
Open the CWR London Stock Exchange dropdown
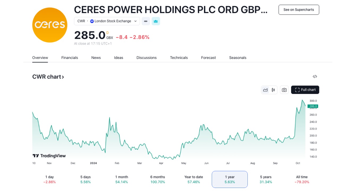107,21
